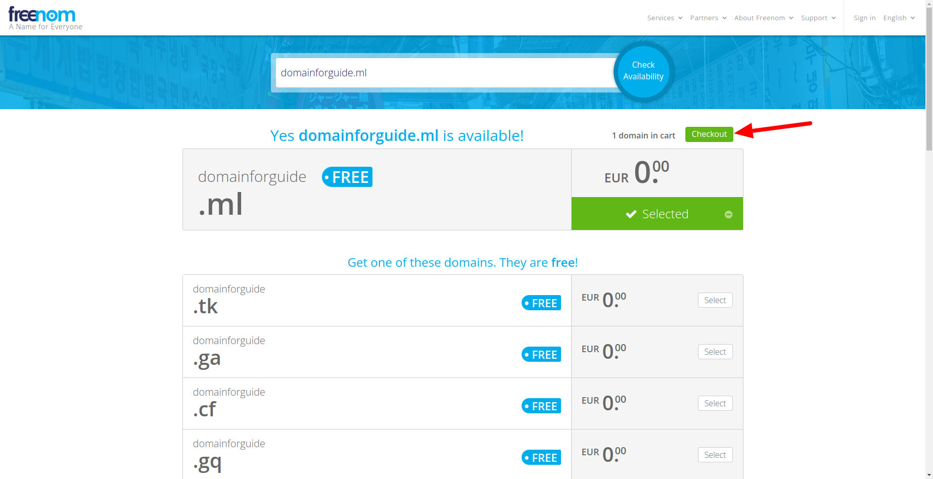
Task: Click the Selected button for .ml domain
Action: tap(657, 214)
